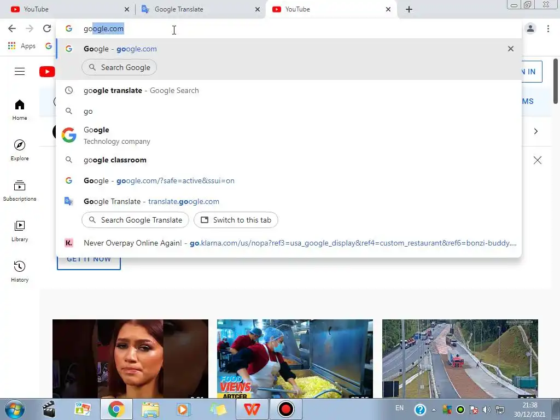Click the Search Google chip

coord(119,67)
